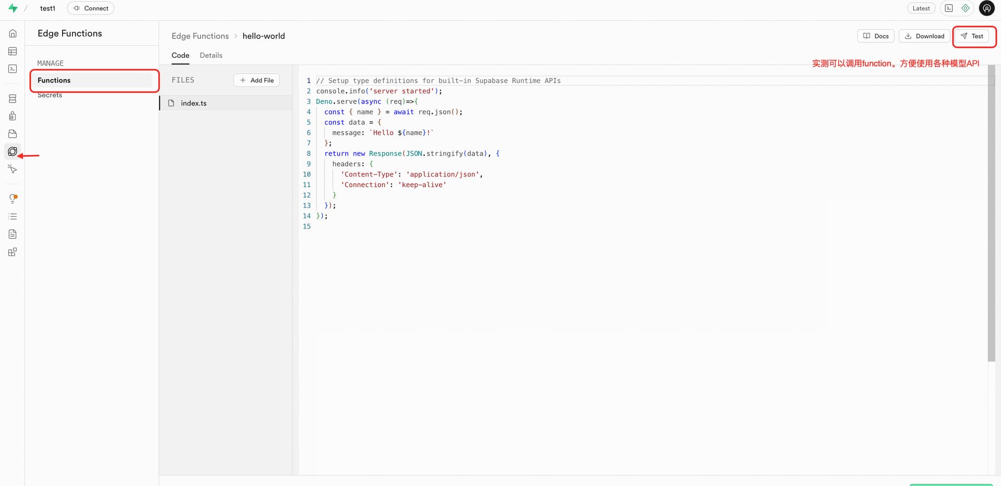
Task: Open the inline SQL terminal icon
Action: (949, 8)
